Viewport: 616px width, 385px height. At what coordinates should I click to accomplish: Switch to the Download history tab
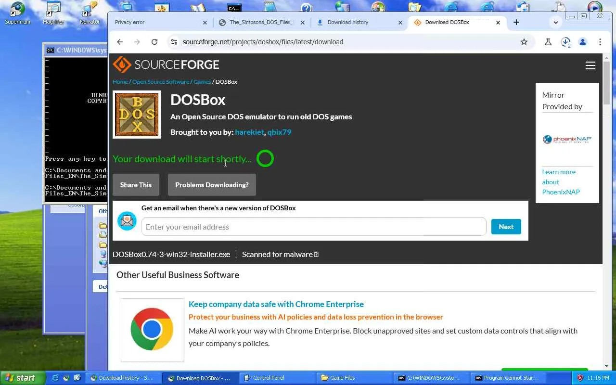359,22
